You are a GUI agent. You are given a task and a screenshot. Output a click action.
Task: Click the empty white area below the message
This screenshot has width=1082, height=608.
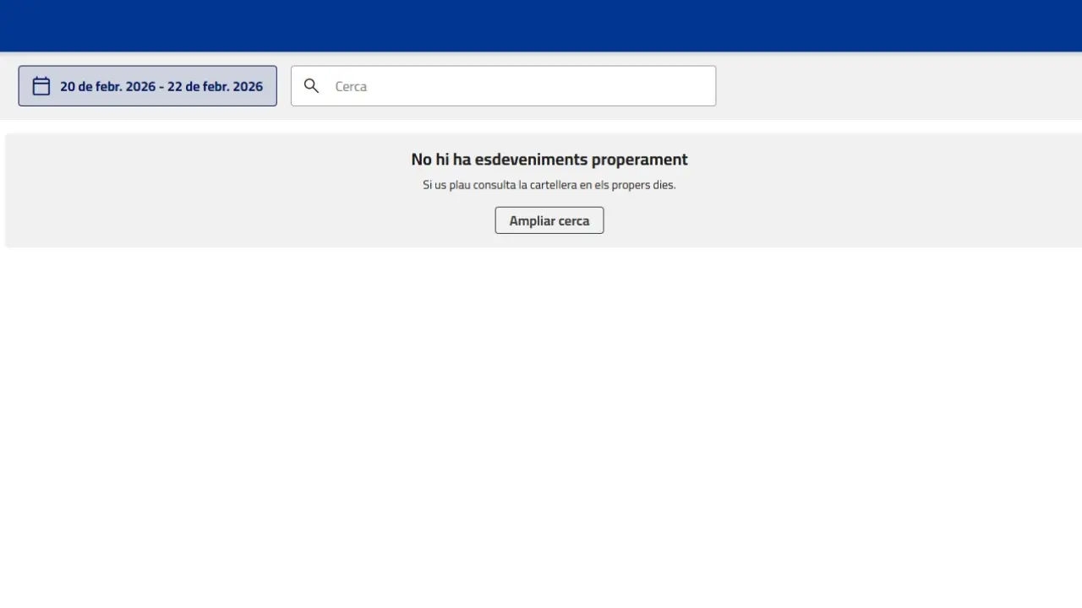pos(541,422)
